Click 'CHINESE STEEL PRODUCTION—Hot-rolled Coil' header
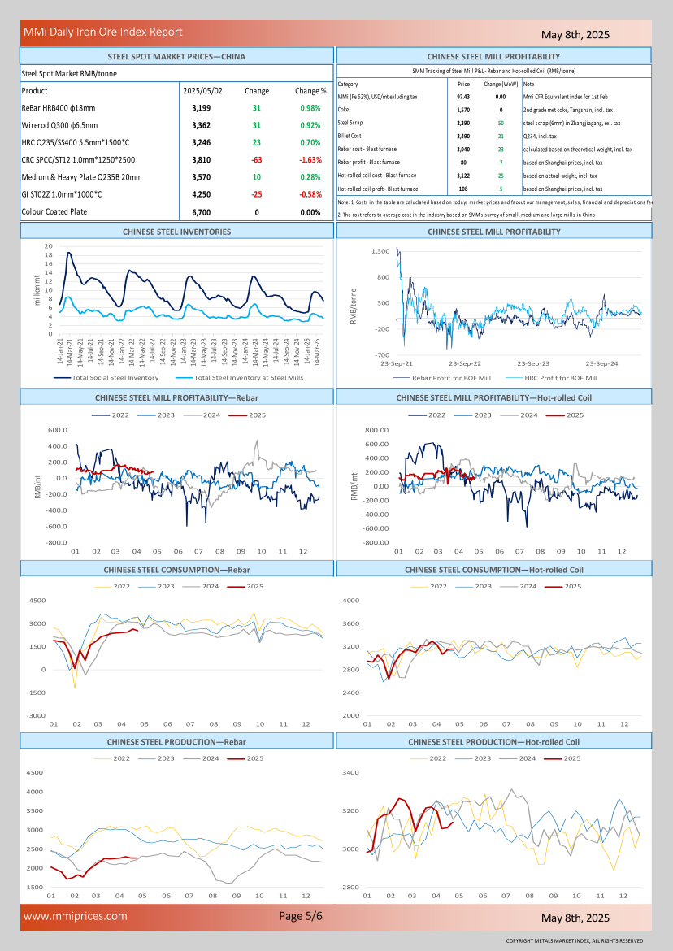The height and width of the screenshot is (951, 673). (493, 742)
